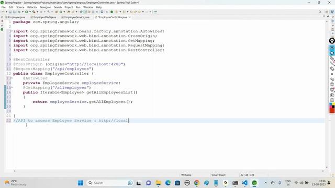Switch to the EmployeeService.java tab
335x188 pixels.
[75, 17]
